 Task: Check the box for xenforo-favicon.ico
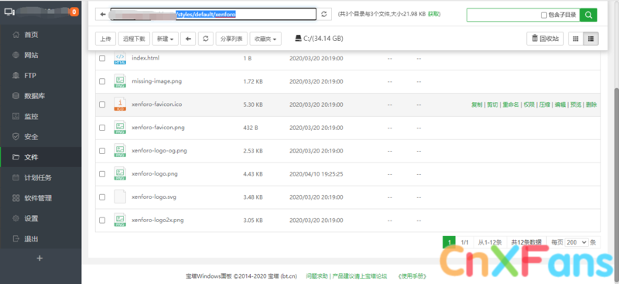click(x=102, y=104)
